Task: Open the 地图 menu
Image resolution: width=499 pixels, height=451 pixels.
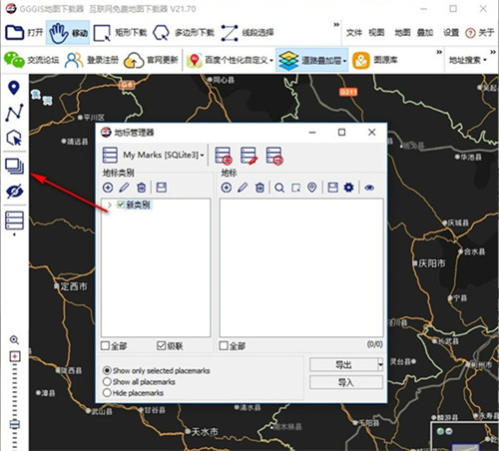Action: click(x=402, y=33)
